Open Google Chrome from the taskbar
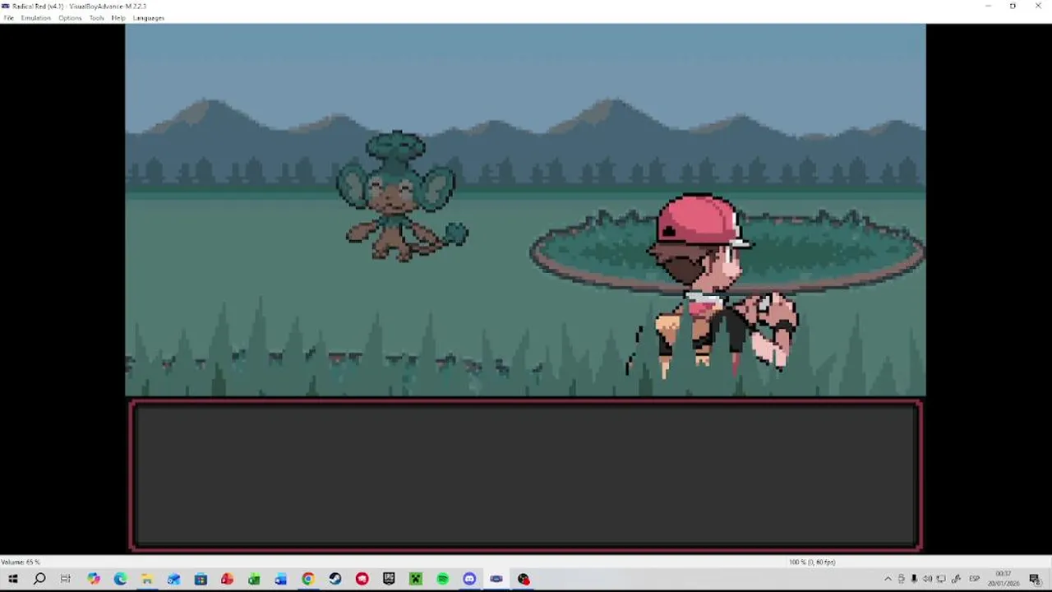 coord(308,579)
